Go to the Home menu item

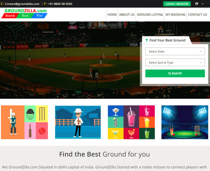[x=112, y=15]
